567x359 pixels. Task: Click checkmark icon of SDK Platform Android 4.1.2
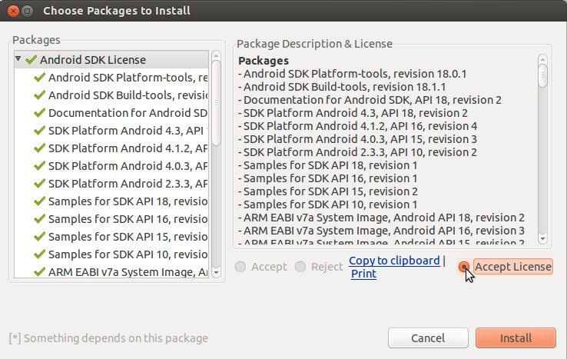point(39,148)
